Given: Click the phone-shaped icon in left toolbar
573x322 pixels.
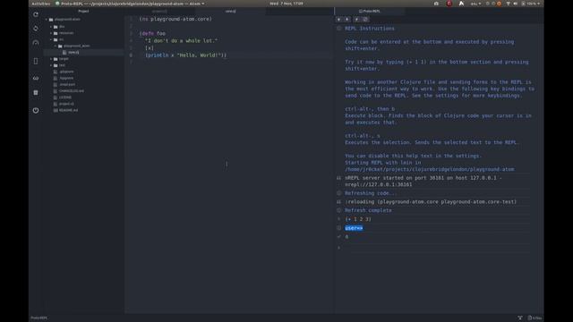Looking at the screenshot, I should (36, 62).
